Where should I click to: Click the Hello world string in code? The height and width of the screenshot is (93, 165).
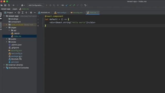coord(79,22)
